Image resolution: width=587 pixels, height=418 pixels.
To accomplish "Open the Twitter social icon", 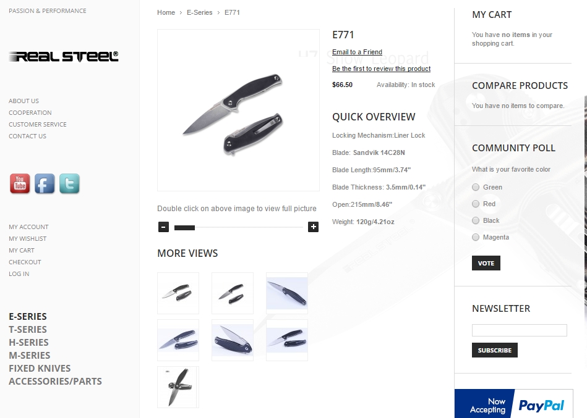I will [x=69, y=183].
